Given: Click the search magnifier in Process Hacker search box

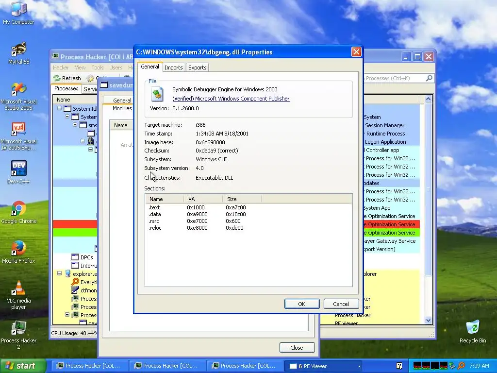Looking at the screenshot, I should [429, 78].
